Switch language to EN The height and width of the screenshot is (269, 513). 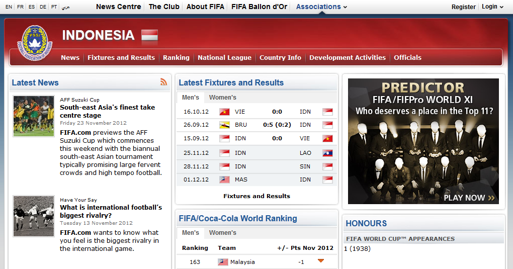(9, 7)
